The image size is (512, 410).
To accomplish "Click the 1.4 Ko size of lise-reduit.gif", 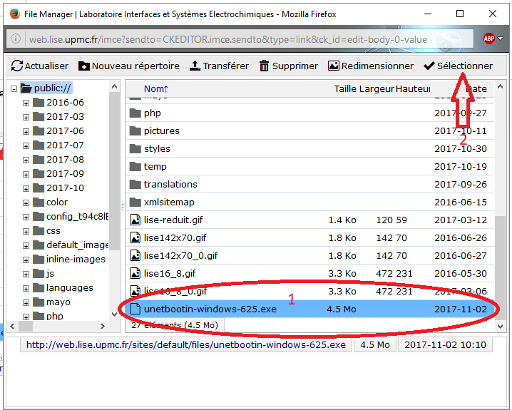I will (x=342, y=220).
